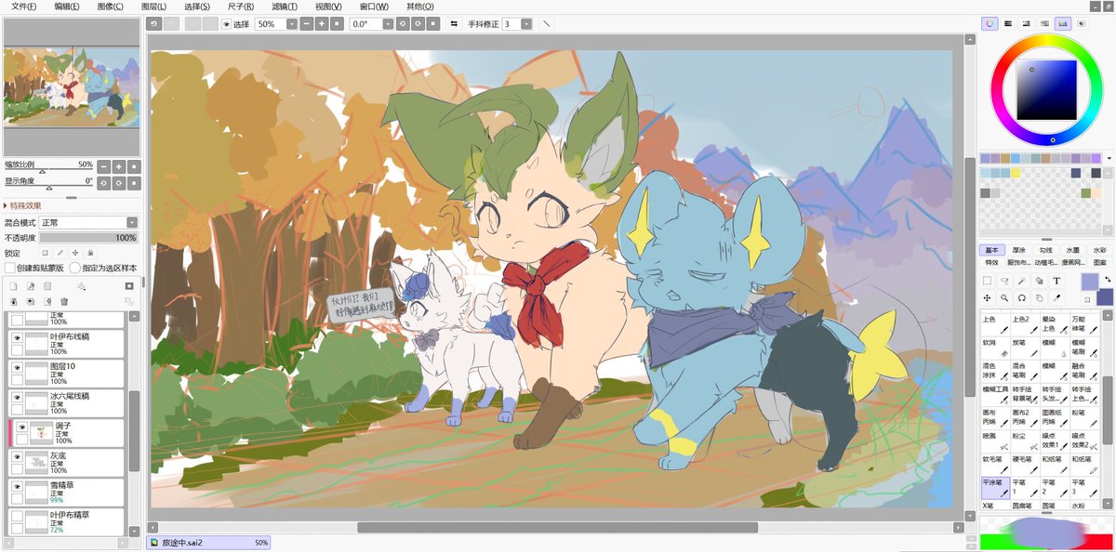The image size is (1116, 552).
Task: Show the color wheel panel
Action: (990, 23)
